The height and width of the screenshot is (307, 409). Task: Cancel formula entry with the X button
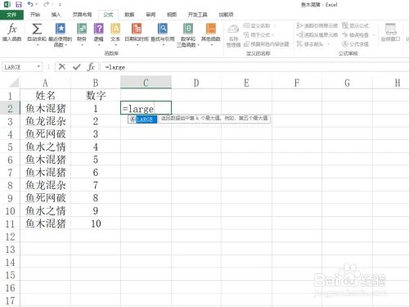pyautogui.click(x=62, y=66)
